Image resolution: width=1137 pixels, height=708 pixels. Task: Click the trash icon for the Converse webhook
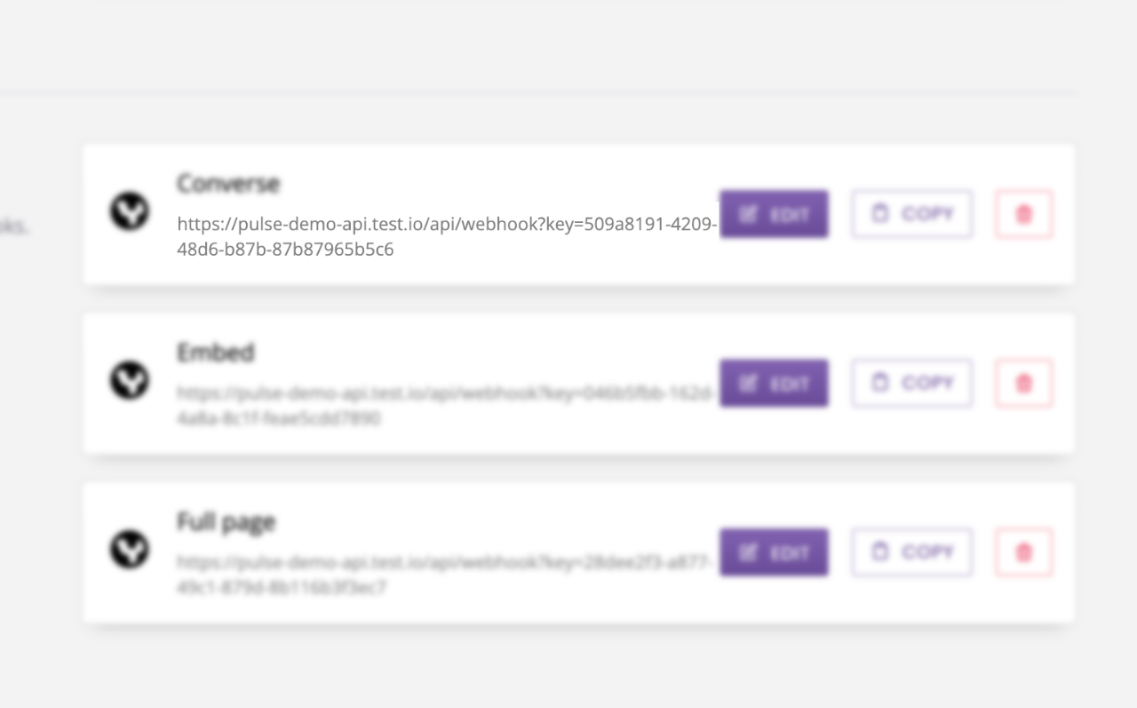(x=1022, y=213)
